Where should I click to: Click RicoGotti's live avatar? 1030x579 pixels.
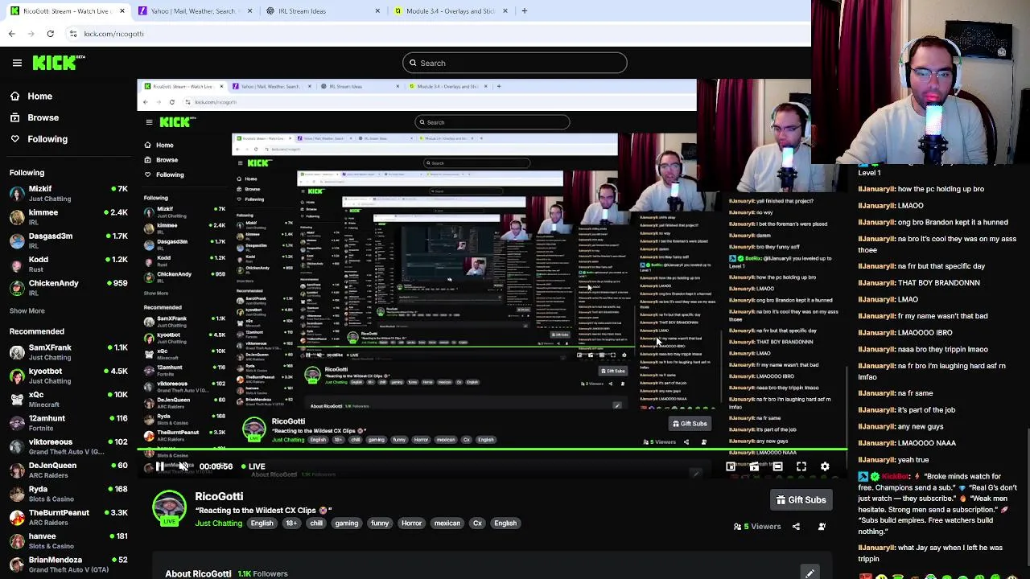169,508
